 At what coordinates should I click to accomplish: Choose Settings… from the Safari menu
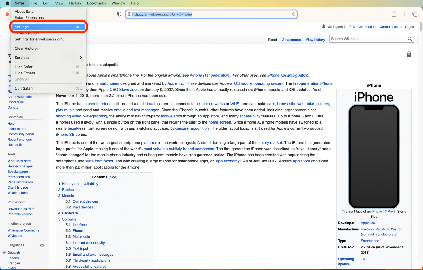[x=48, y=27]
